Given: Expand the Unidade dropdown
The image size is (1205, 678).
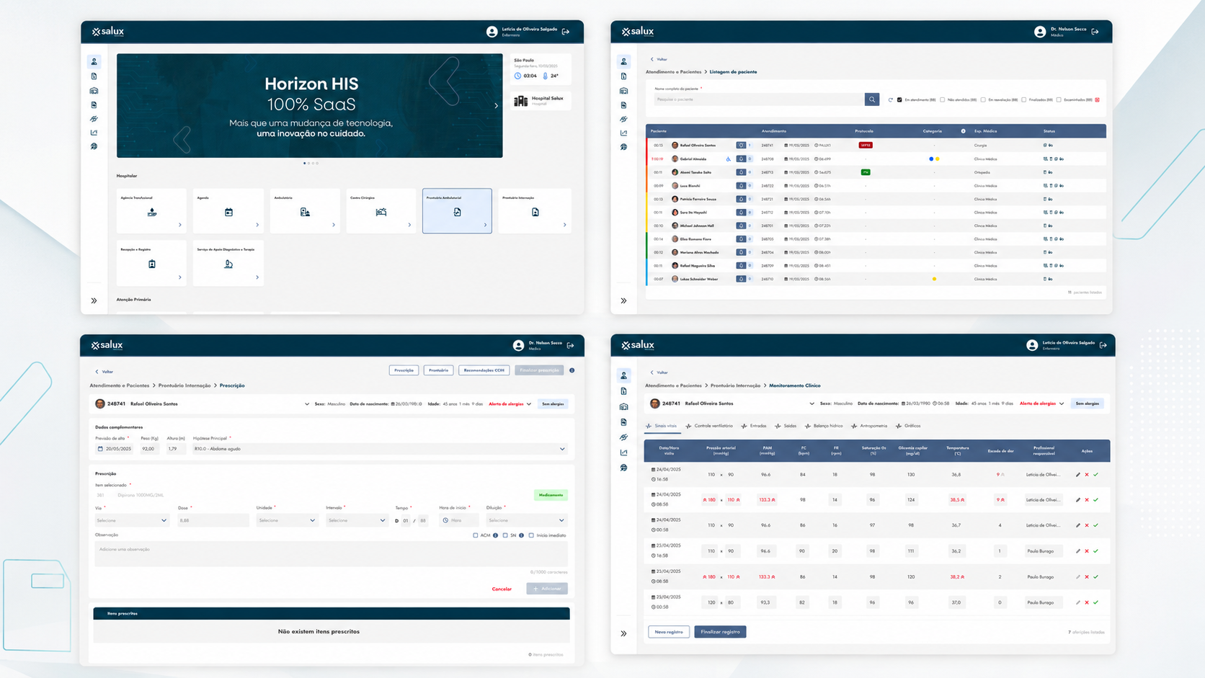Looking at the screenshot, I should pyautogui.click(x=287, y=520).
